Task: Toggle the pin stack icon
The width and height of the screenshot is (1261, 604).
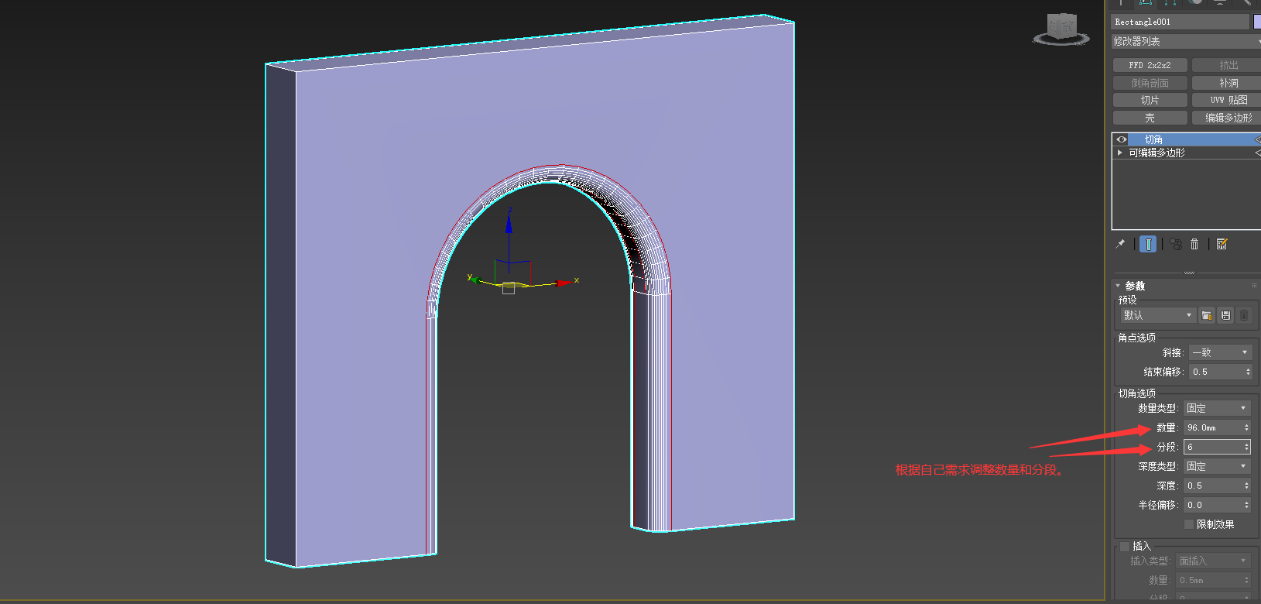Action: tap(1120, 244)
